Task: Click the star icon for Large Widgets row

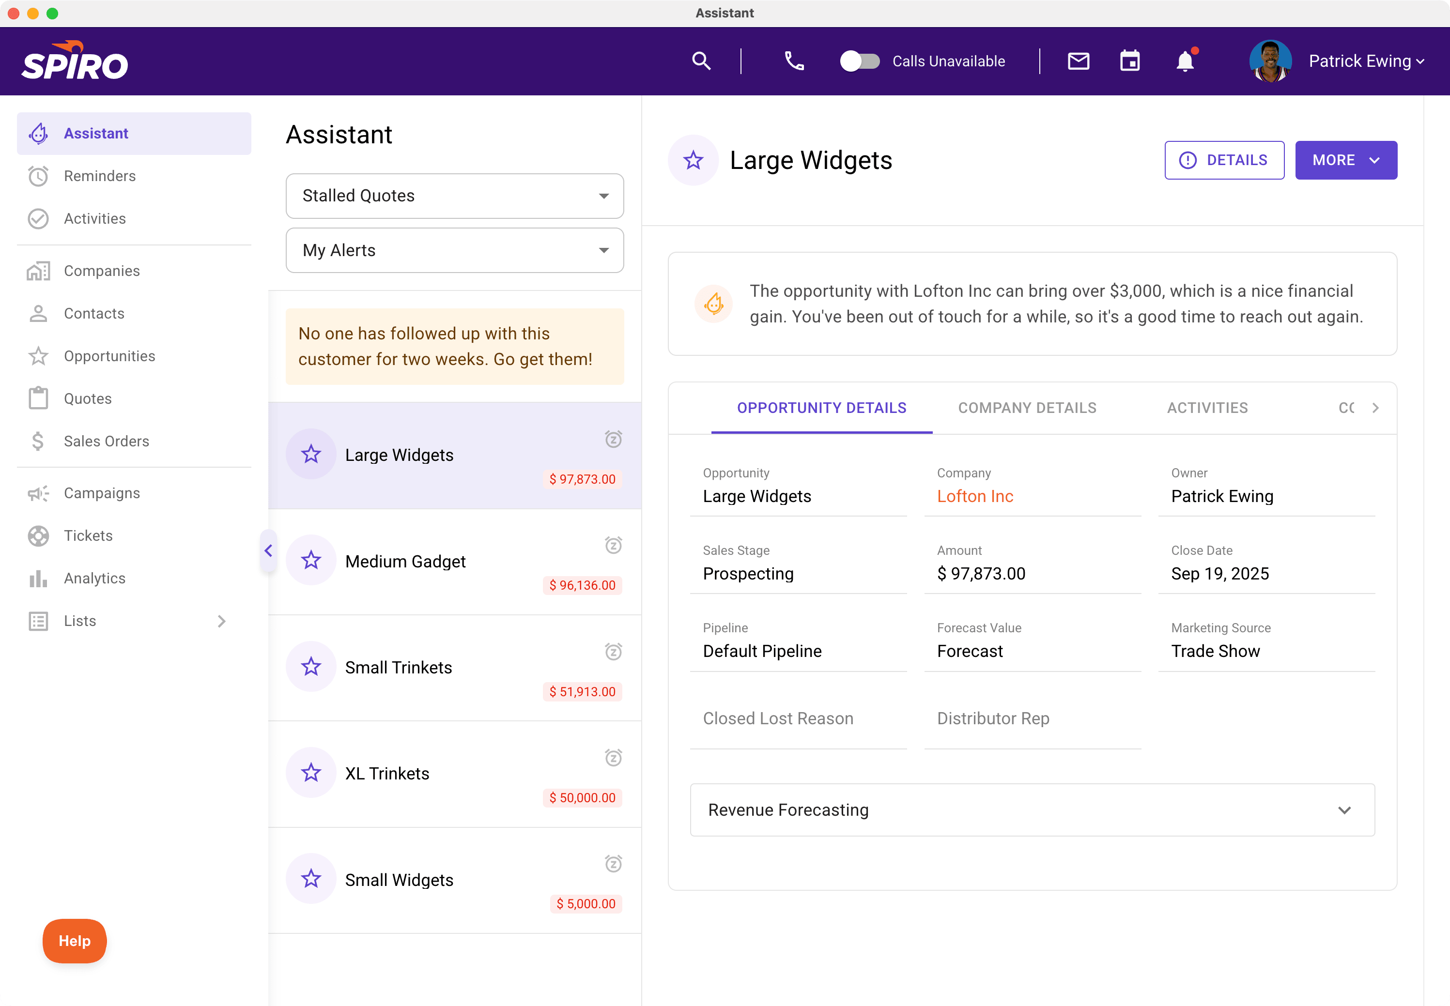Action: click(x=311, y=454)
